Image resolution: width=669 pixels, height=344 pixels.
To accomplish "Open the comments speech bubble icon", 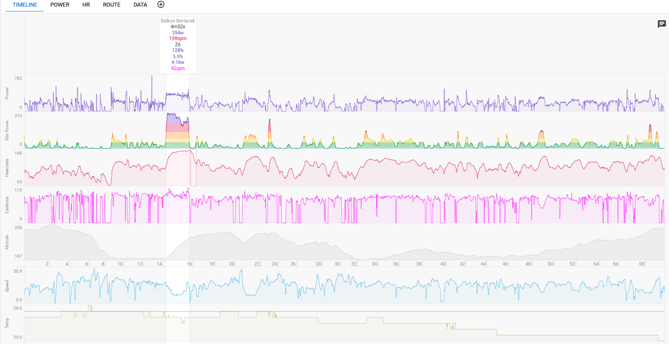I will [662, 24].
